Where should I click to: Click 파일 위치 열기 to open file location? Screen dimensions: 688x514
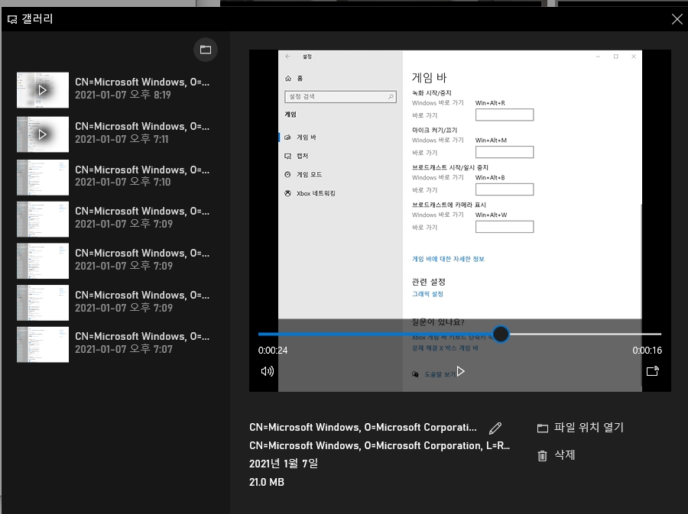pyautogui.click(x=589, y=427)
